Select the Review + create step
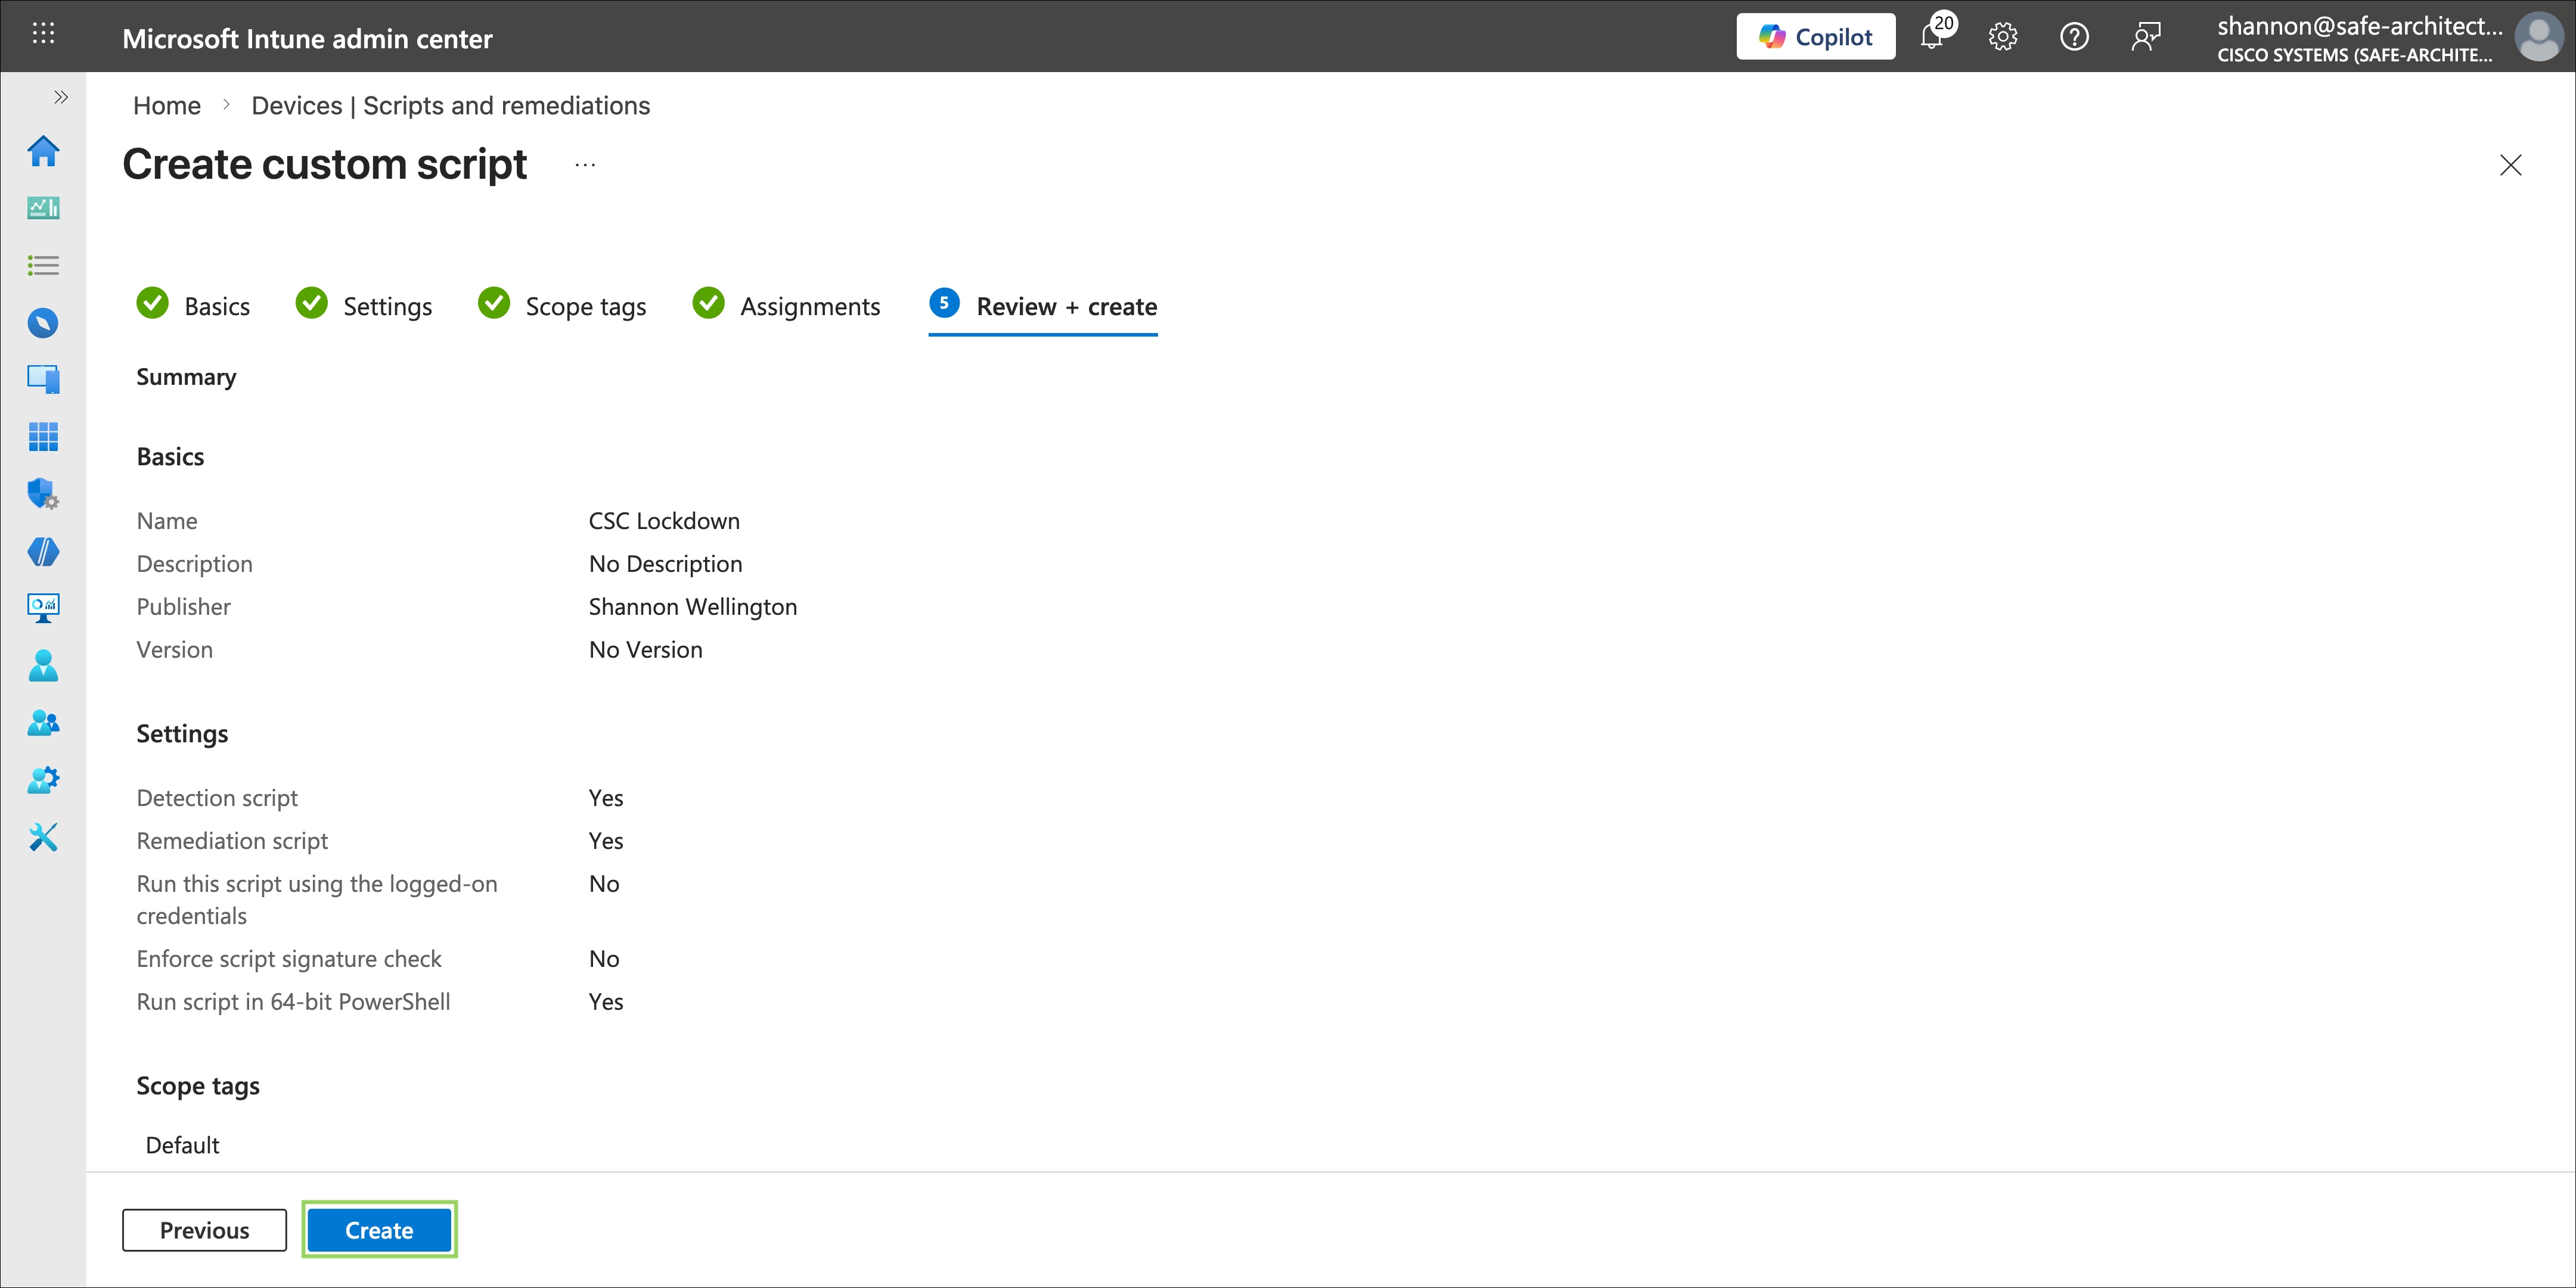 point(1043,305)
